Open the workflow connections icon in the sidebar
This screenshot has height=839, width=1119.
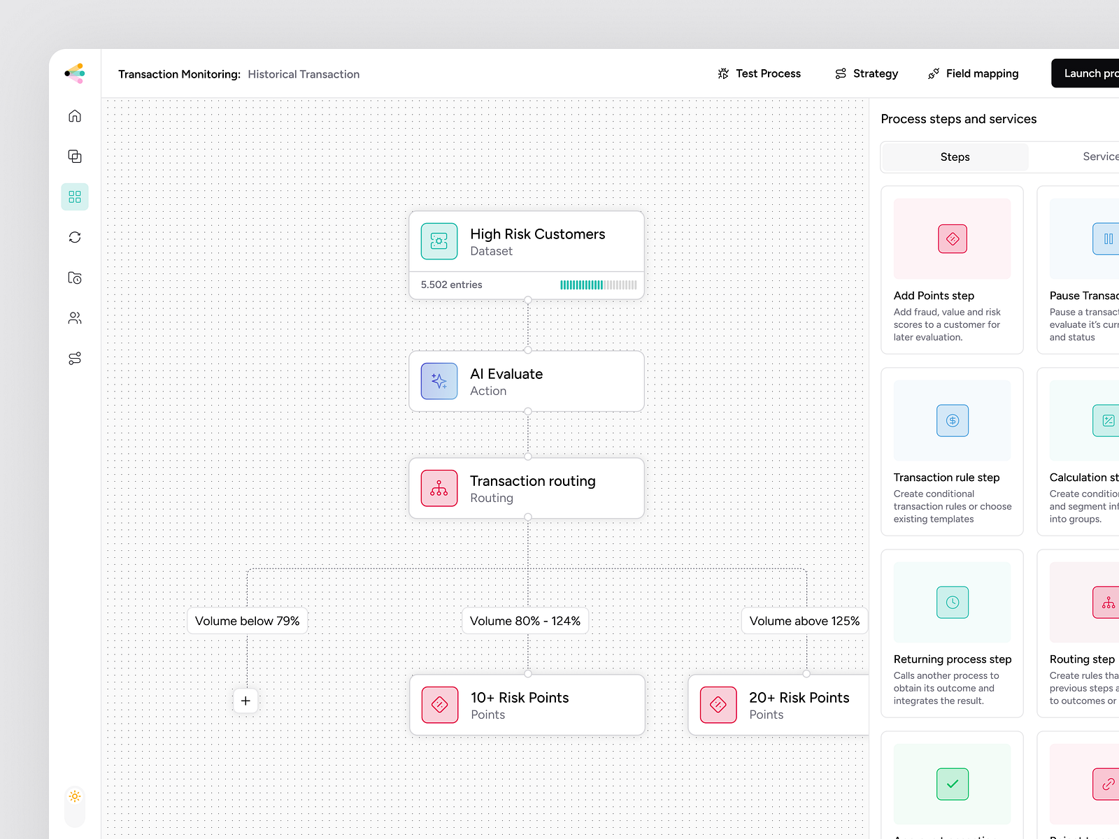(x=74, y=358)
